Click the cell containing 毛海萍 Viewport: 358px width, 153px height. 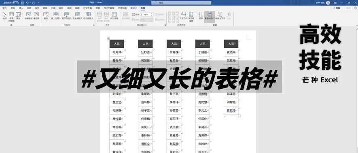coord(117,52)
